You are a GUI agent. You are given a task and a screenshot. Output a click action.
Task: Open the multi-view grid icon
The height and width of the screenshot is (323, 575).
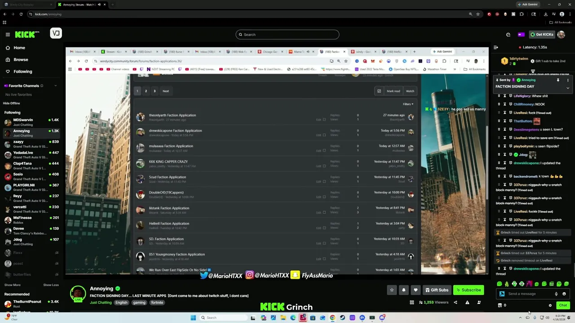click(411, 302)
